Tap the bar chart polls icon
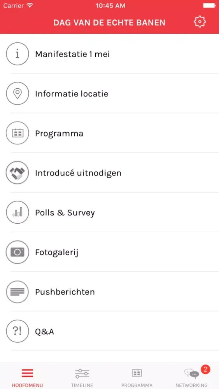219x389 pixels. pyautogui.click(x=18, y=213)
